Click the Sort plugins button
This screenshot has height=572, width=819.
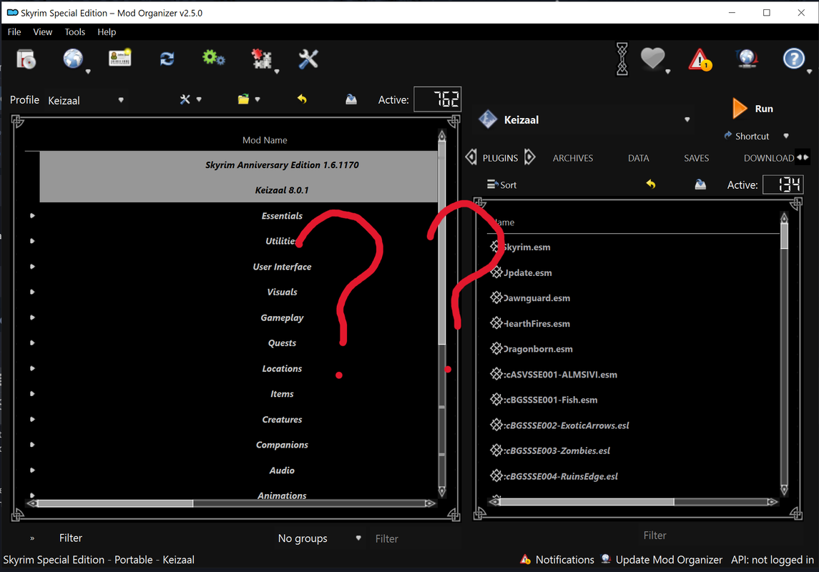pyautogui.click(x=501, y=184)
